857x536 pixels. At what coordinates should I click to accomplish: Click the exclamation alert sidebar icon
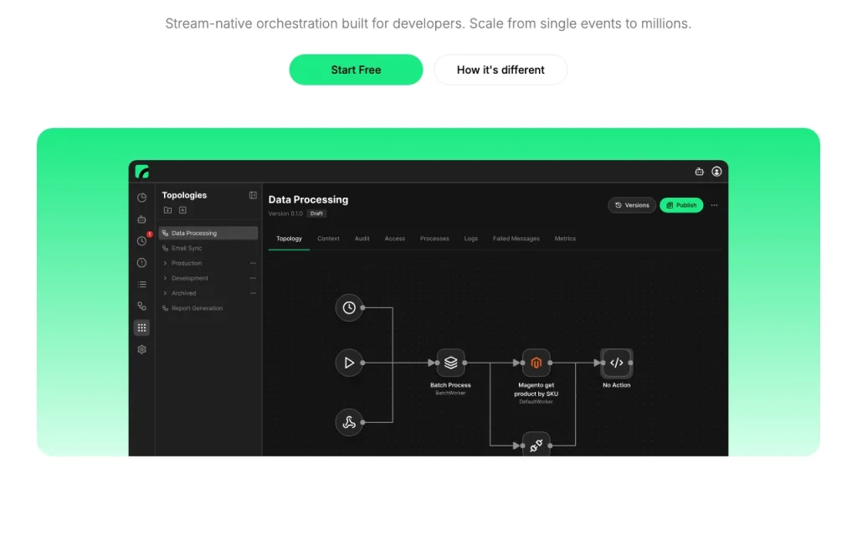(141, 262)
